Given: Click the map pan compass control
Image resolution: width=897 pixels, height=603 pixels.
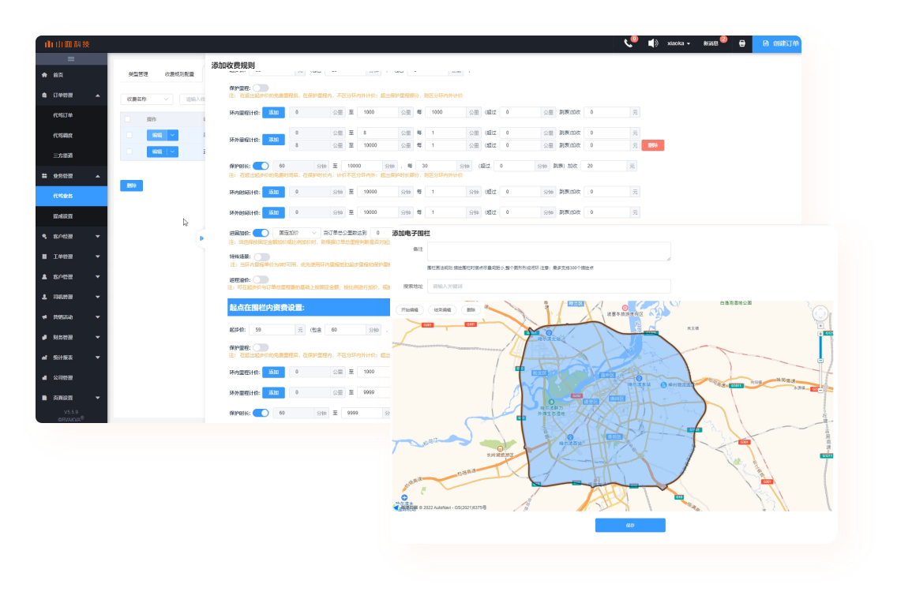Looking at the screenshot, I should click(822, 315).
